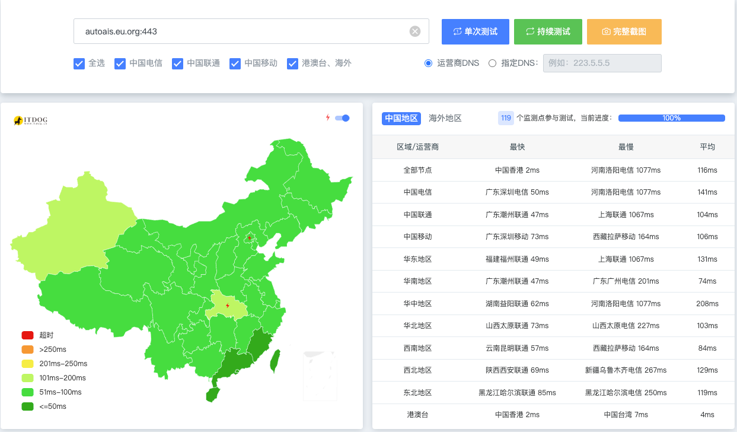
Task: Click the lightning icon beside the map toggle
Action: [327, 117]
